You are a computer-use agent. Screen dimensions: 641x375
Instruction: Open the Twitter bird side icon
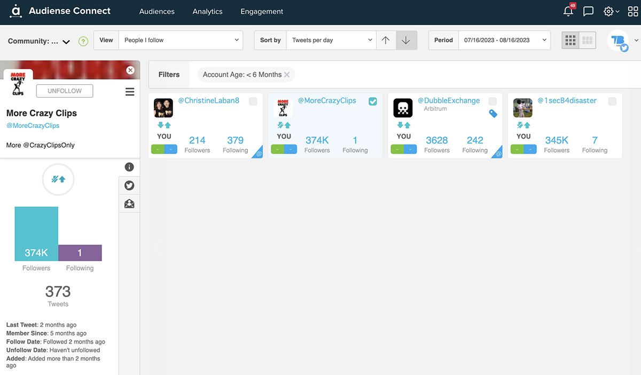pyautogui.click(x=129, y=186)
